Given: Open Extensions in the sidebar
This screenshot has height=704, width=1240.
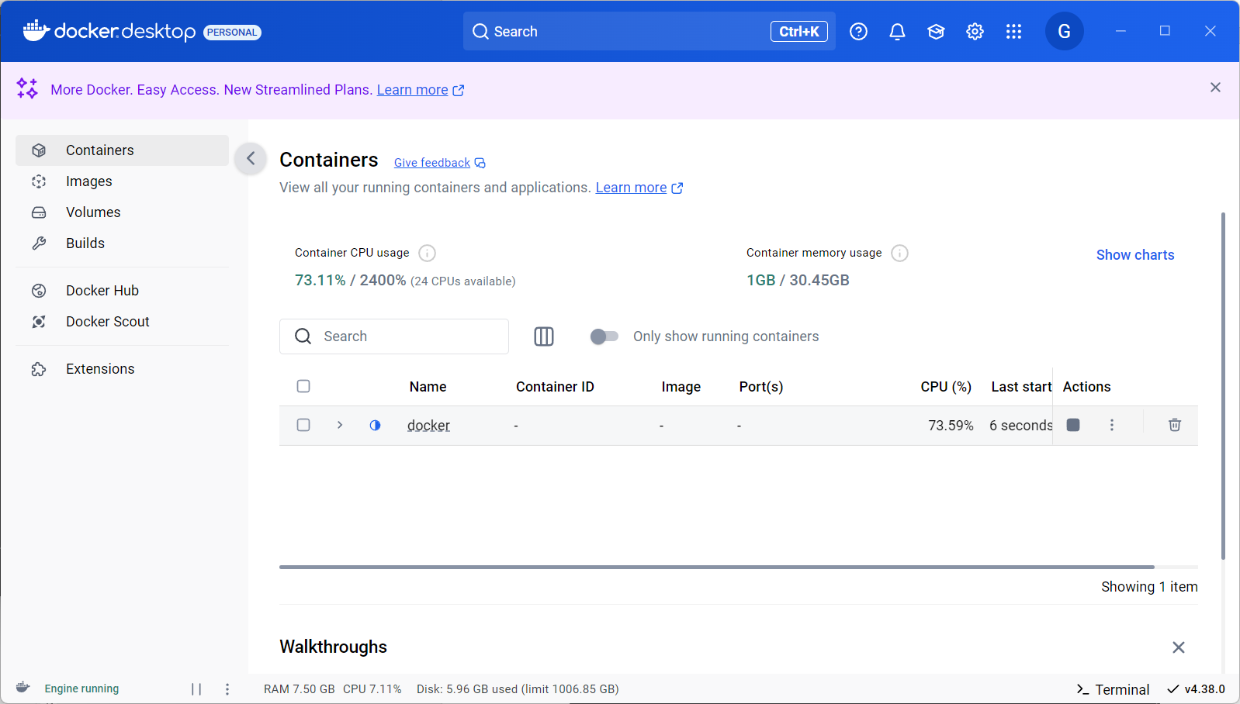Looking at the screenshot, I should coord(123,369).
